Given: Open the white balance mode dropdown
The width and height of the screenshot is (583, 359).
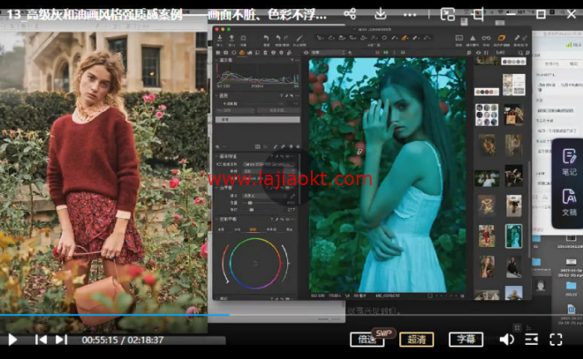Looking at the screenshot, I should (x=265, y=196).
